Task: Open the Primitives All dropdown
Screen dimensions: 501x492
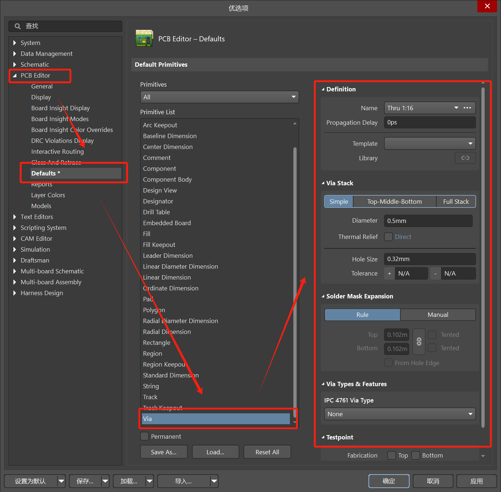Action: (x=219, y=97)
